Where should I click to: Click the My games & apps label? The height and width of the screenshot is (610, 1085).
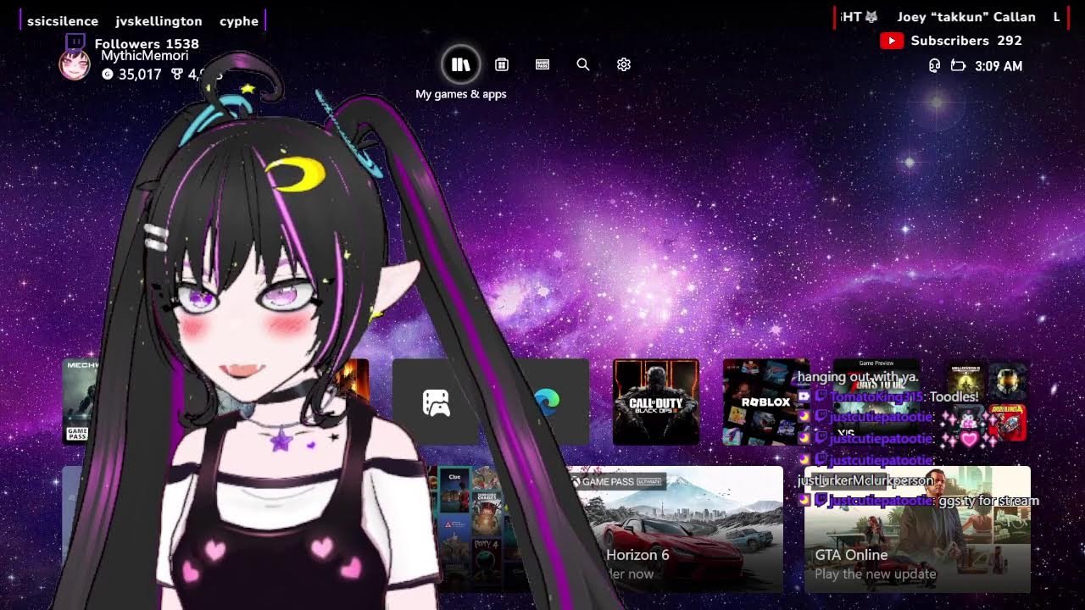point(461,94)
